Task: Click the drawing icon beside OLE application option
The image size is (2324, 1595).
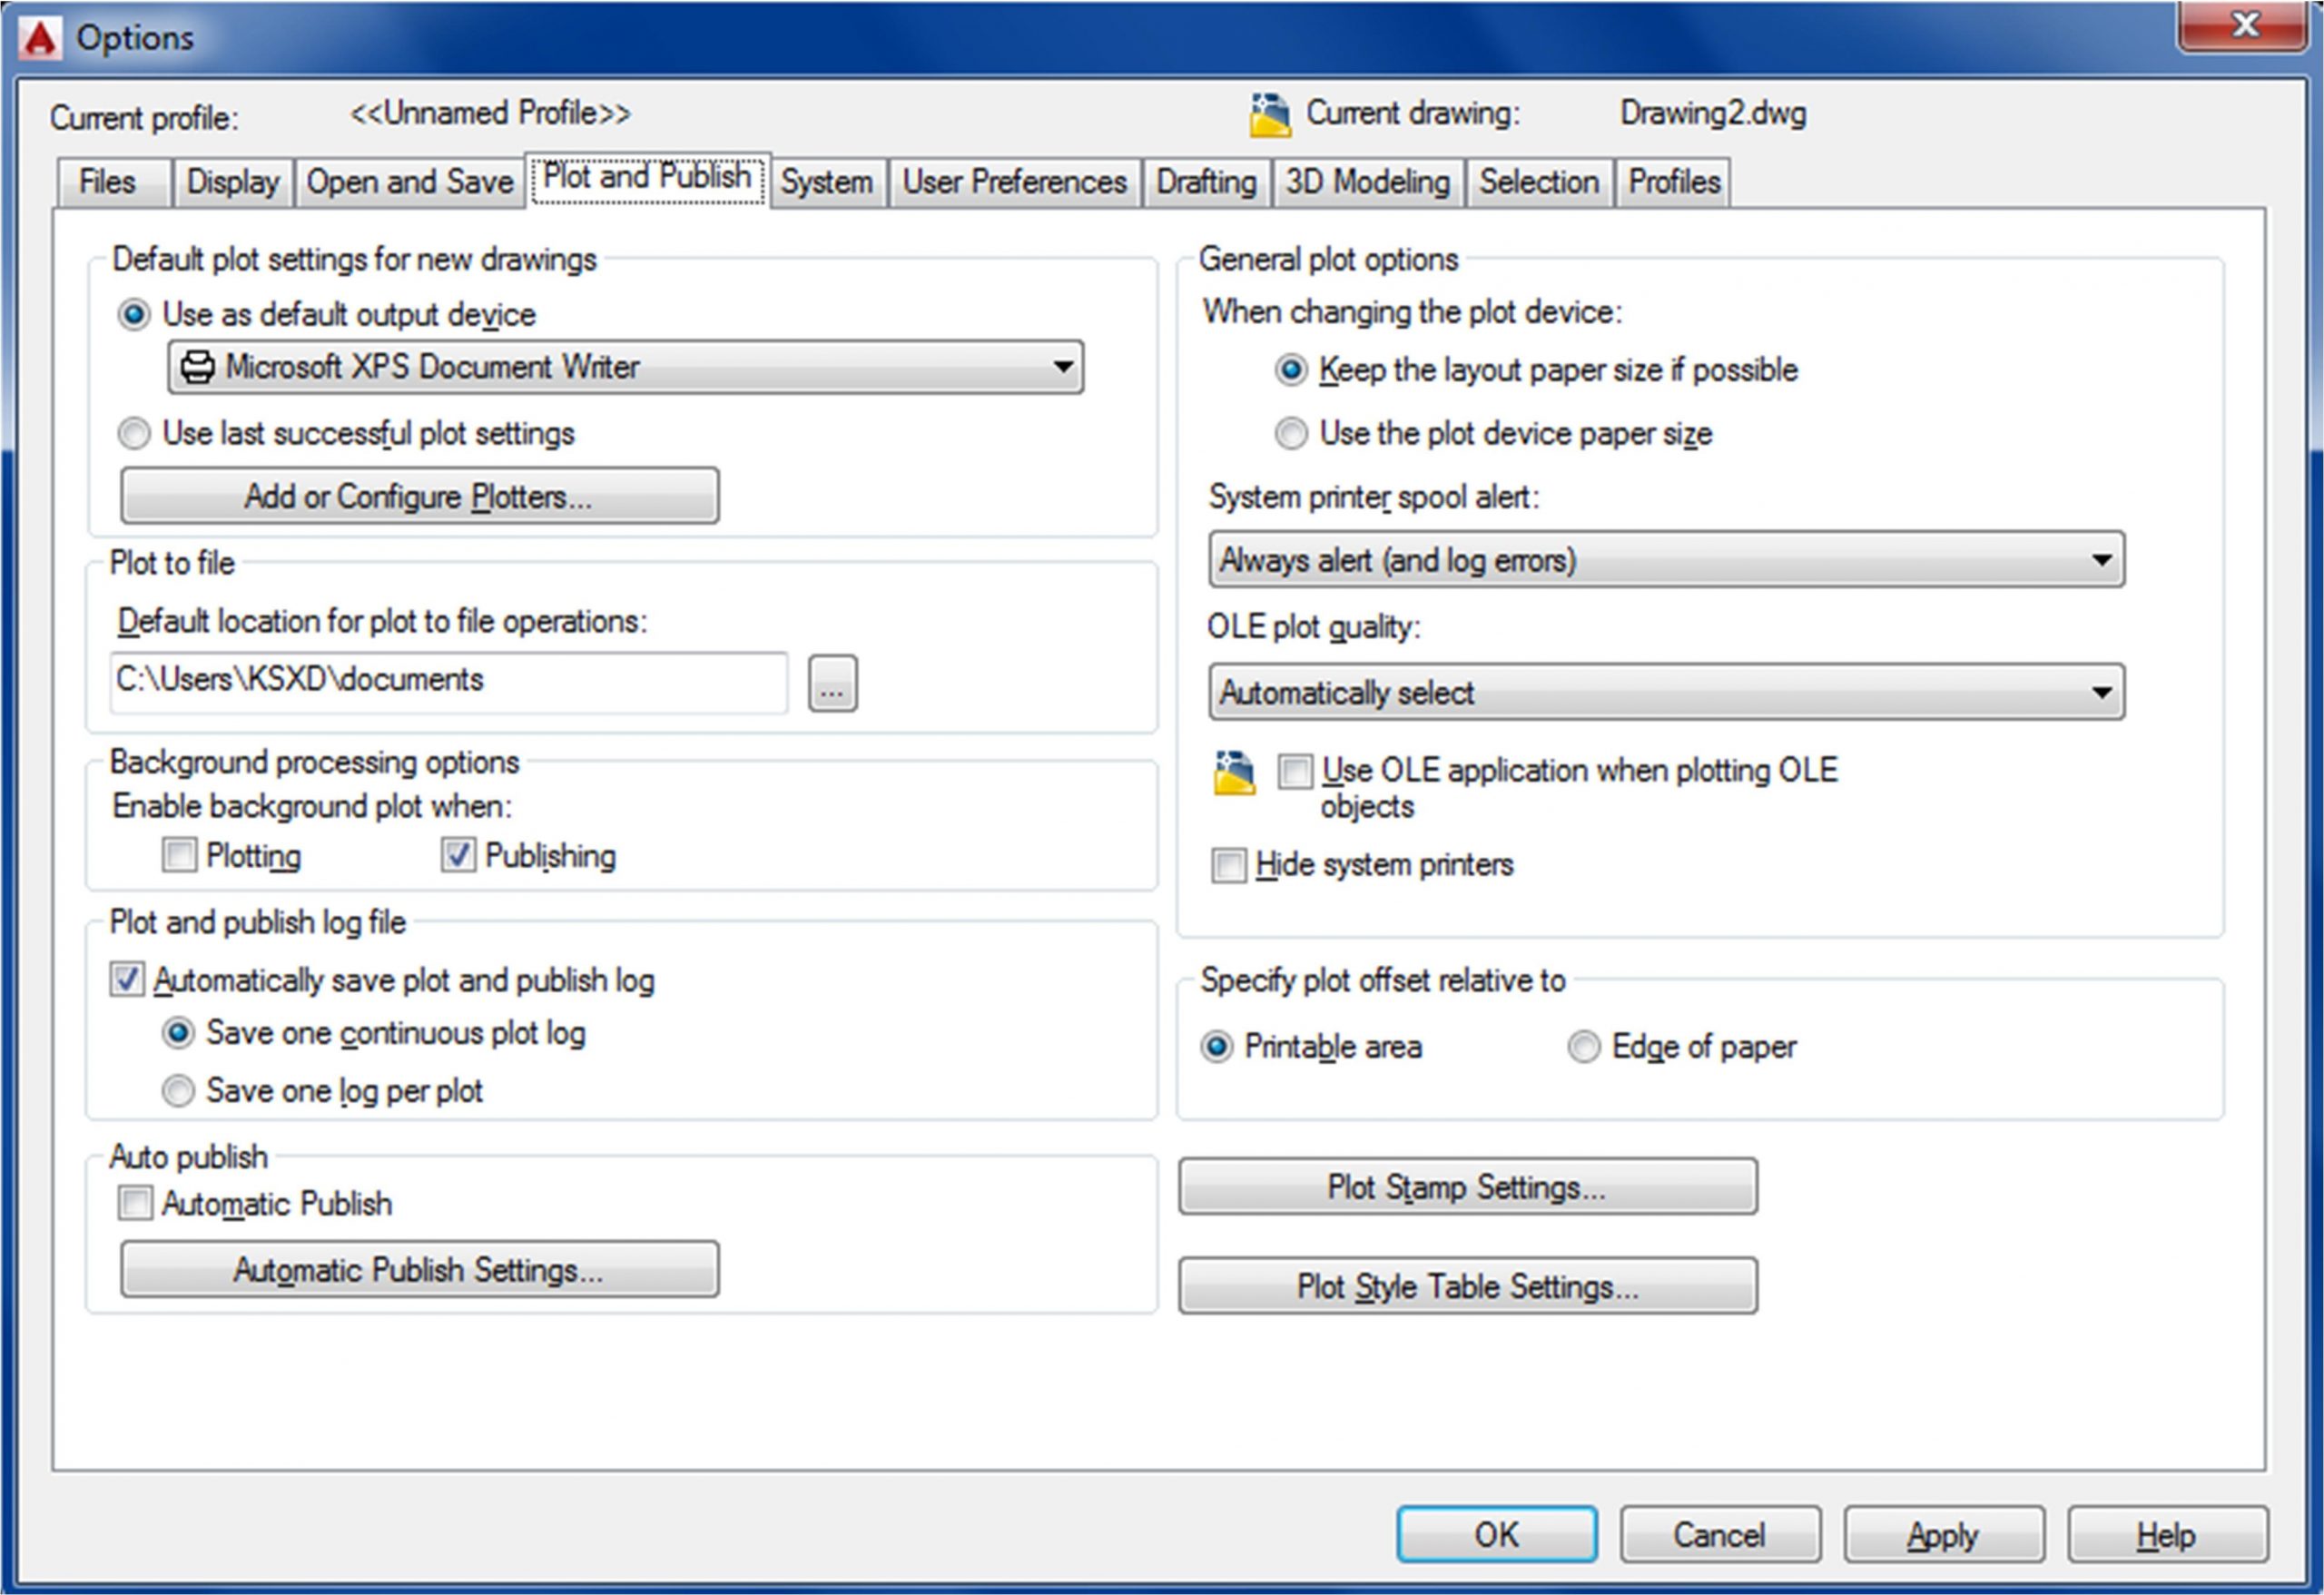Action: pos(1234,773)
